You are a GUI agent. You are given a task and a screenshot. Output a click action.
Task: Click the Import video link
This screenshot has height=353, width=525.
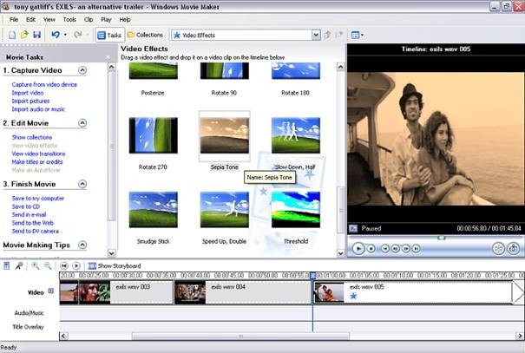click(28, 93)
